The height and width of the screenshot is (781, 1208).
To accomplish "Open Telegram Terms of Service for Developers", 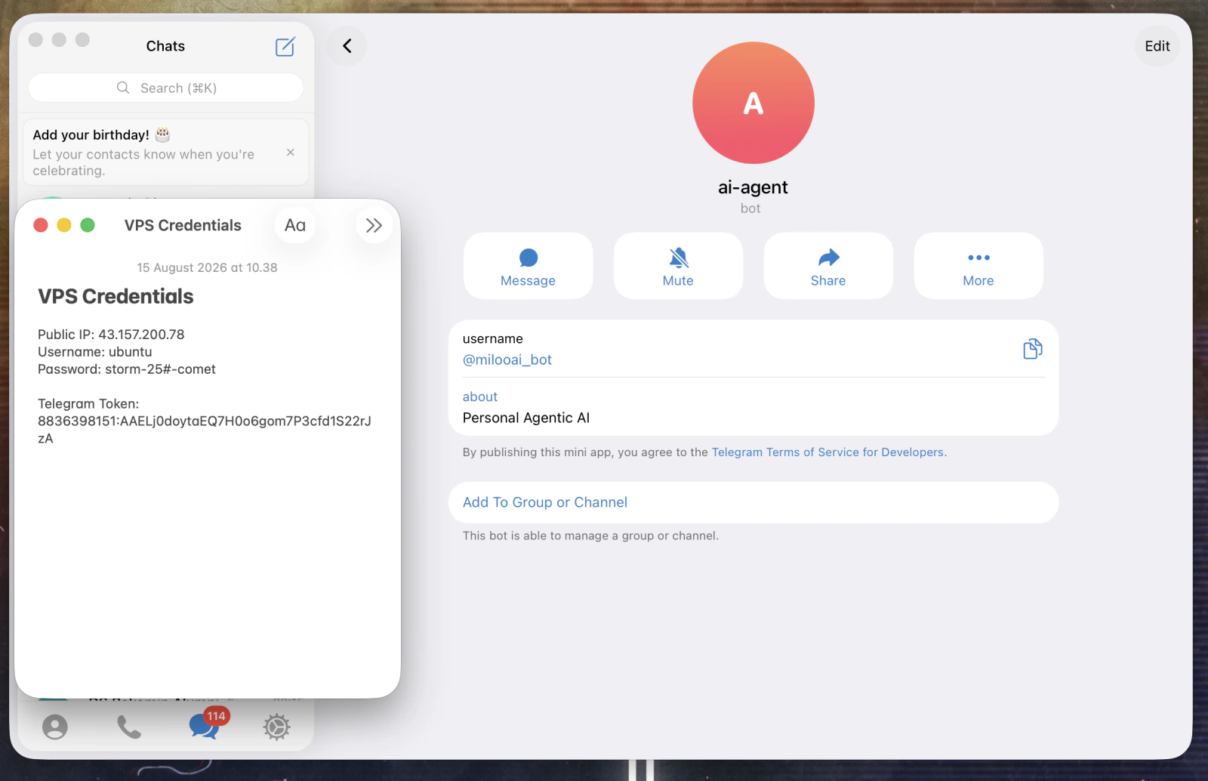I will click(x=827, y=452).
